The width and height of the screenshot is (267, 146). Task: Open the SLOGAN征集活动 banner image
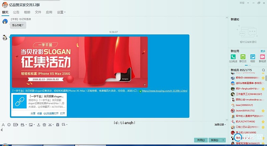80,62
